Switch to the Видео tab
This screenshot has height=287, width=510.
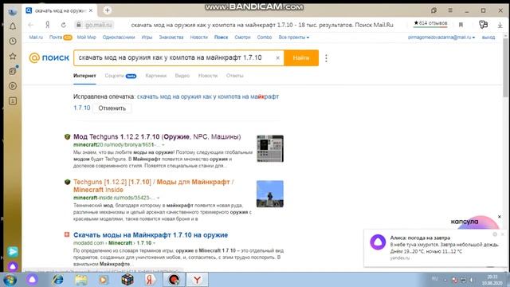tap(182, 76)
